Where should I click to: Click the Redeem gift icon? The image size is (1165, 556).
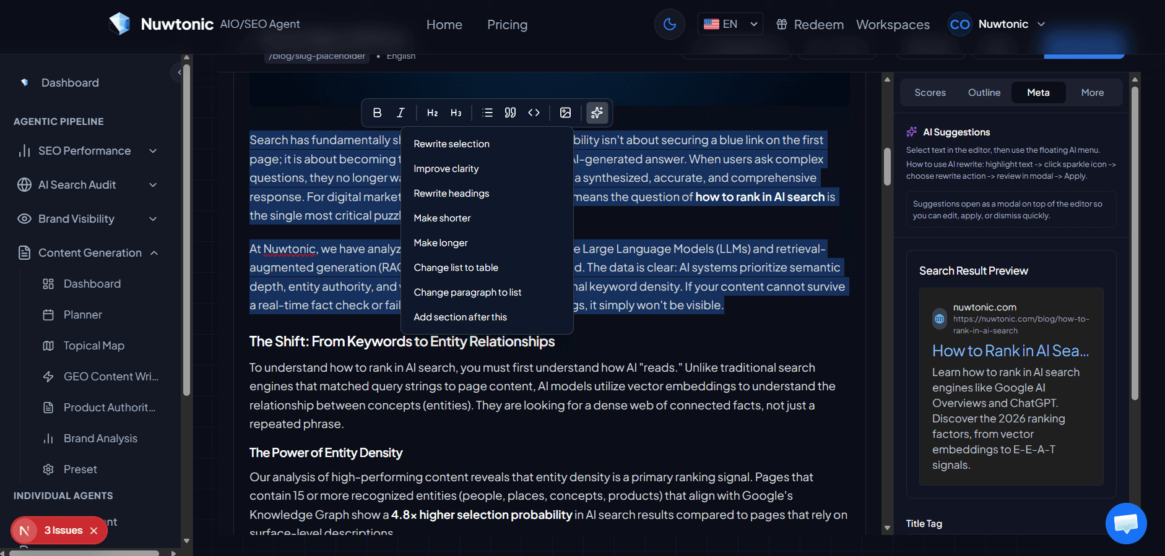click(782, 24)
